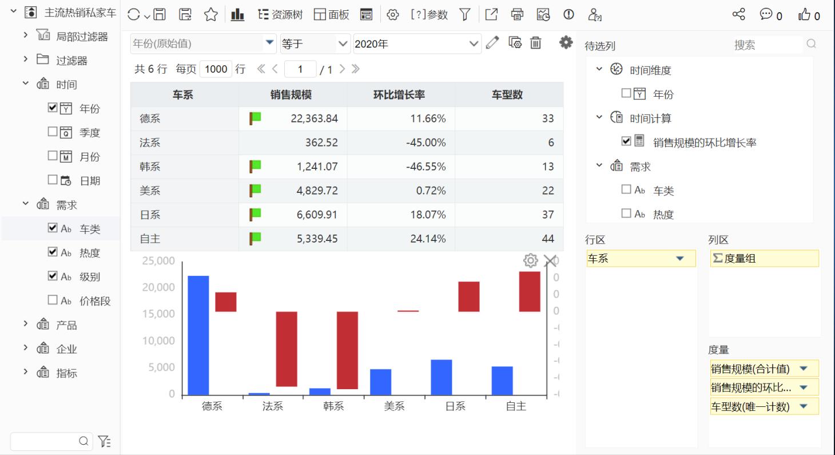Check 年份 checkbox in 待选列 panel
The image size is (835, 455).
626,93
